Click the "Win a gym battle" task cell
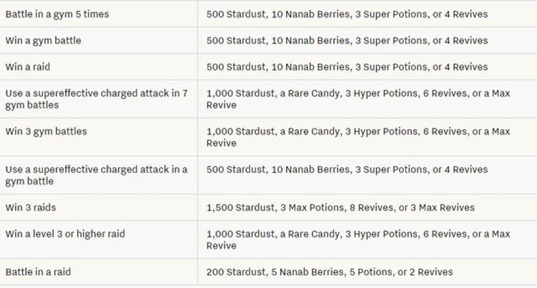Screen dimensions: 537x288 (43, 40)
